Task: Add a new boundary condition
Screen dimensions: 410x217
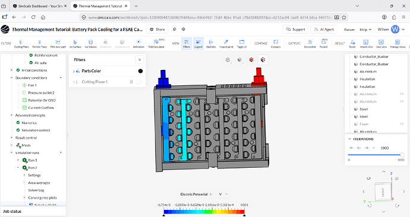Action: 61,78
